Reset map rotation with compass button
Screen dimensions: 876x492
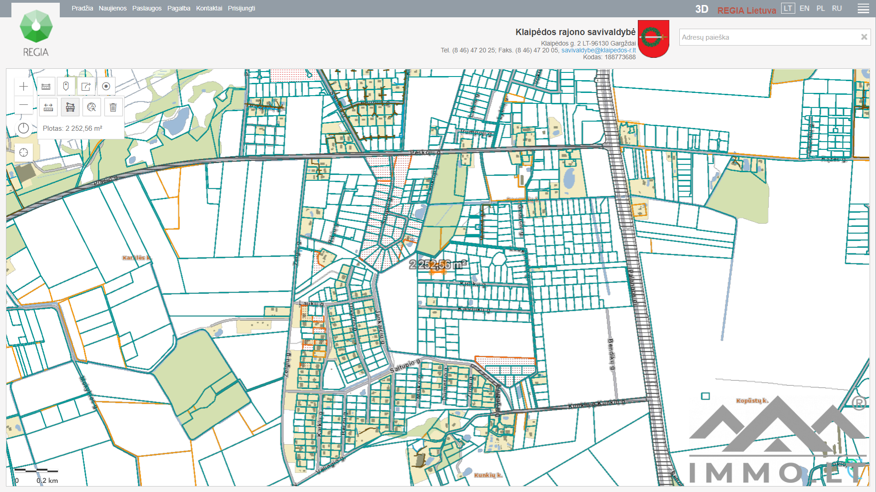click(x=24, y=128)
